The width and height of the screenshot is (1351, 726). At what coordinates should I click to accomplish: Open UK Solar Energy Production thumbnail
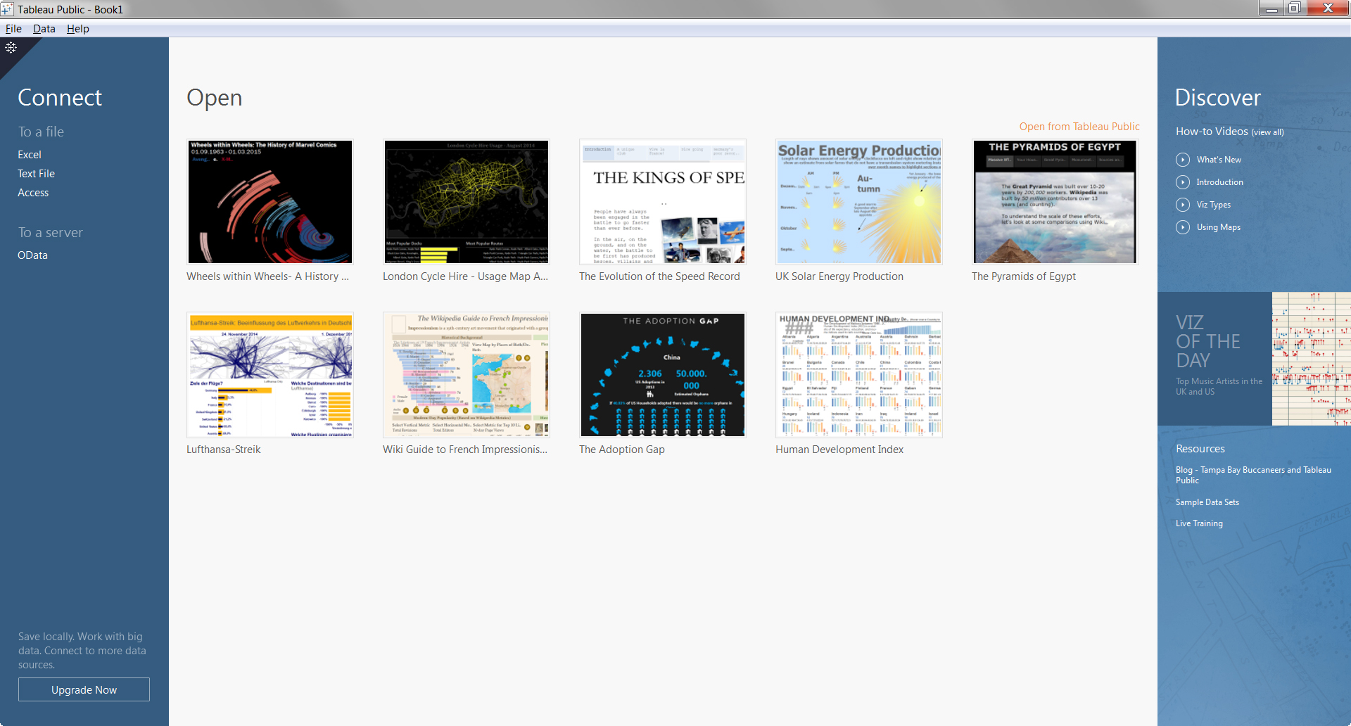tap(859, 202)
